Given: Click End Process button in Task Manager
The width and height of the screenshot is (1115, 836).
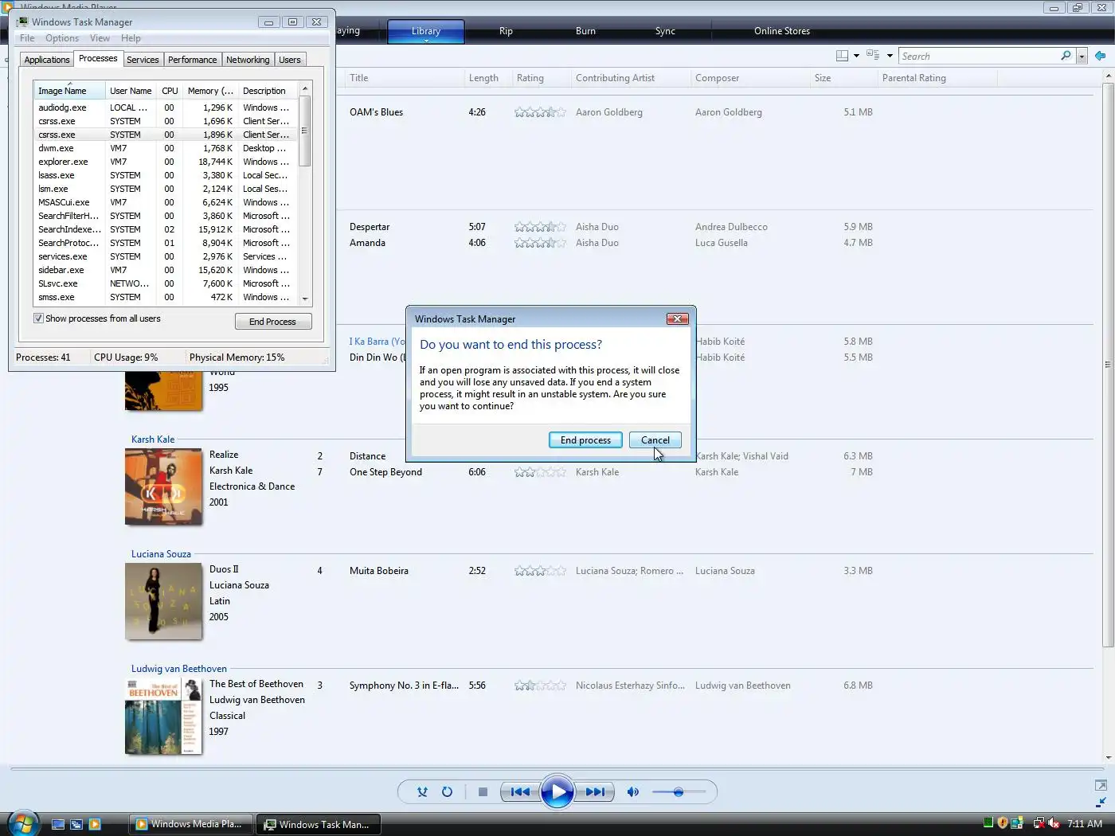Looking at the screenshot, I should pos(273,322).
